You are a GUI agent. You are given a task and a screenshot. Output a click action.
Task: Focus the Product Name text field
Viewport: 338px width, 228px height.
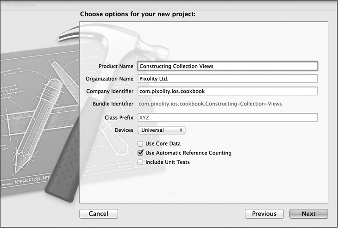pyautogui.click(x=227, y=66)
